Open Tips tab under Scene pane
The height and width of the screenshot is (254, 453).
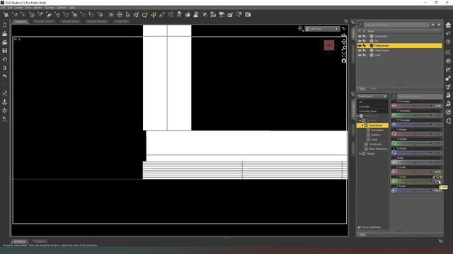click(362, 89)
